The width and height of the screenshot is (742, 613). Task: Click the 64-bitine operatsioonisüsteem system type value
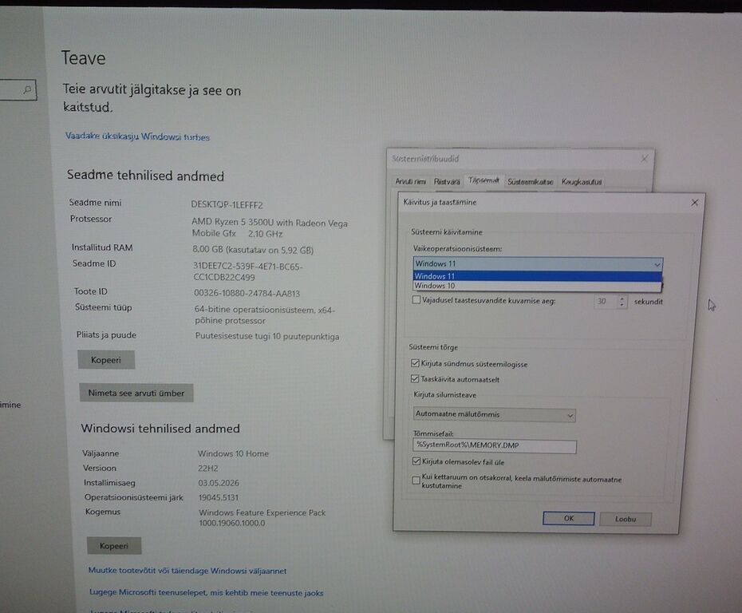click(x=265, y=314)
